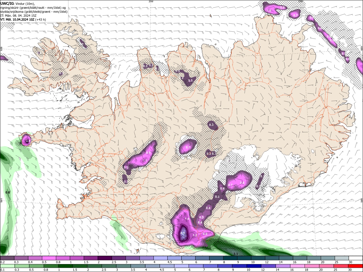The width and height of the screenshot is (363, 272).
Task: Select the 'slydda/snjókoma' legend description line
Action: (34, 12)
